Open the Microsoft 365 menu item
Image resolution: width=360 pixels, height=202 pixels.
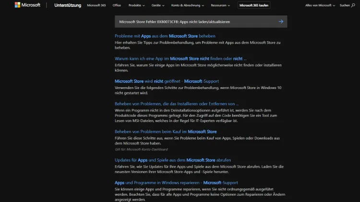click(x=96, y=5)
